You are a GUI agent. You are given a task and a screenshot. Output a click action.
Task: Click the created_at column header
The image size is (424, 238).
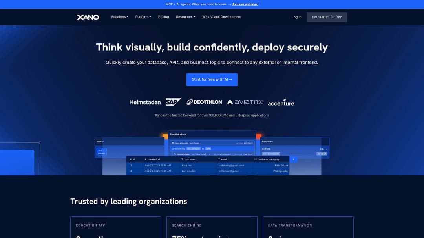tap(152, 159)
